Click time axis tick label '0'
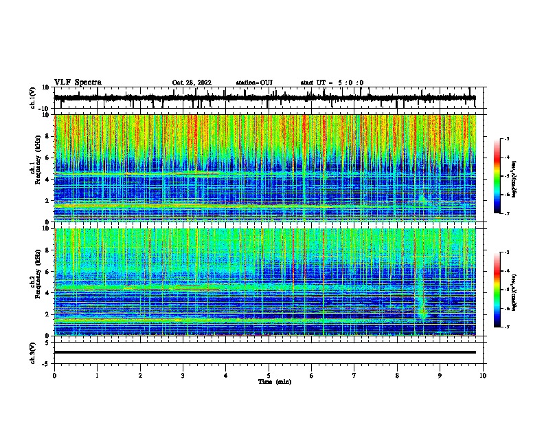The image size is (544, 421). [54, 376]
